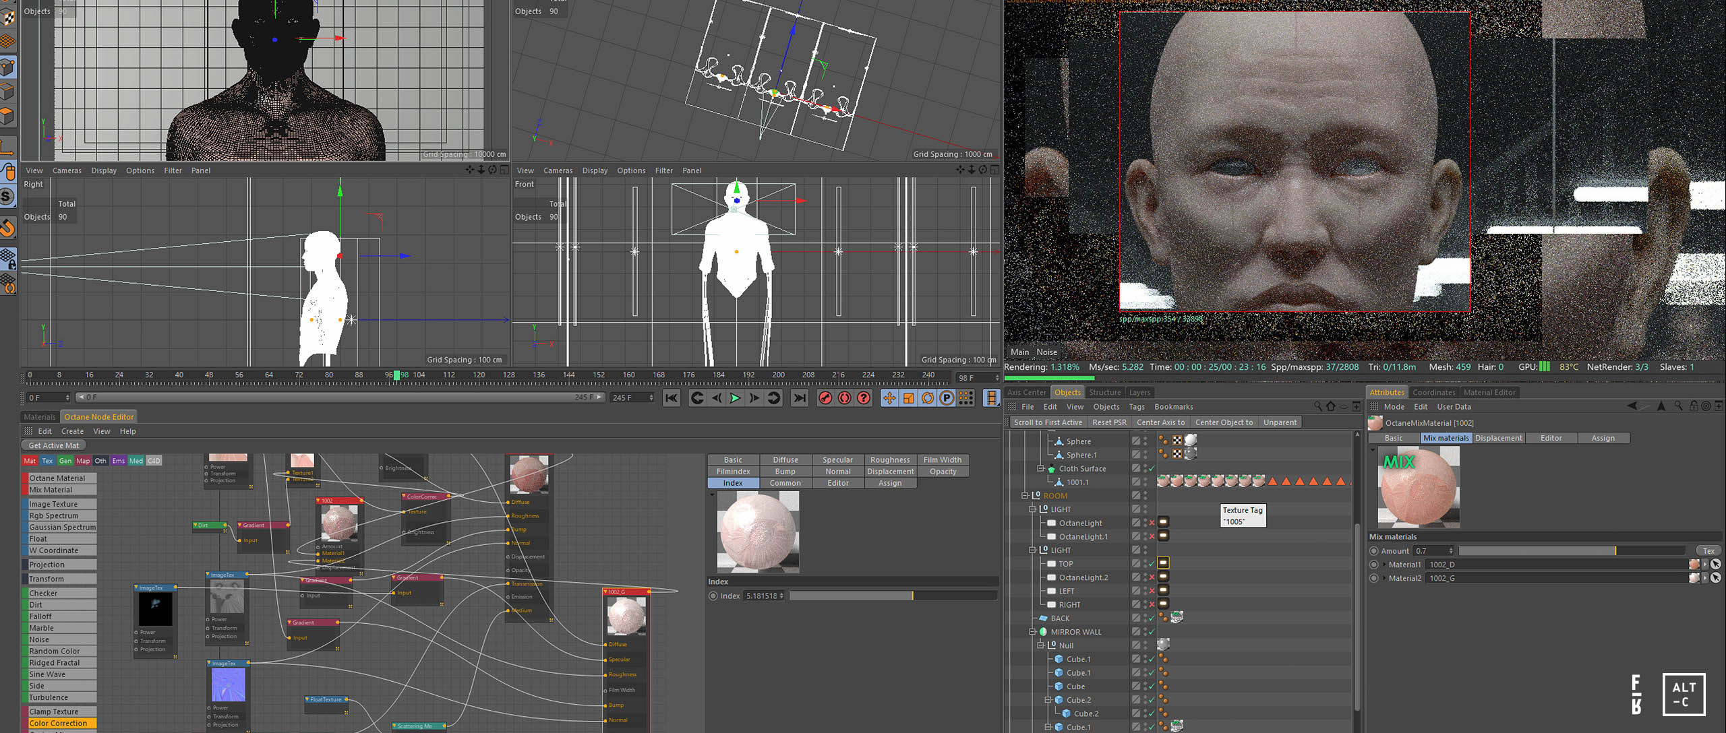
Task: Collapse the Cloth Surface object
Action: (1040, 468)
